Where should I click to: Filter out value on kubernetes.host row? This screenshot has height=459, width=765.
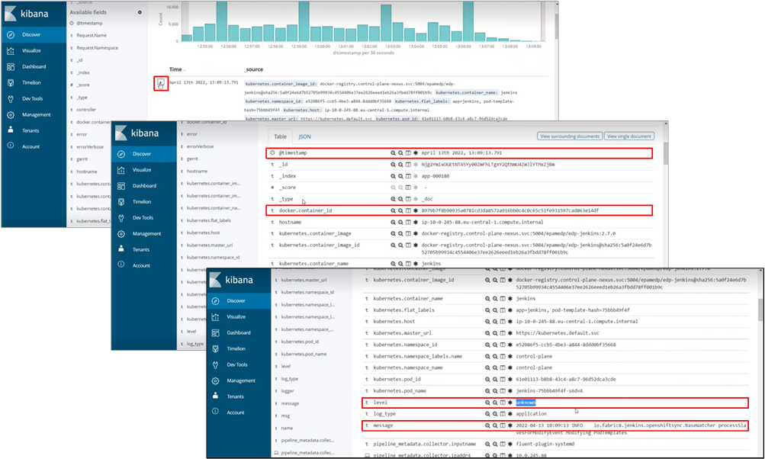(x=495, y=322)
